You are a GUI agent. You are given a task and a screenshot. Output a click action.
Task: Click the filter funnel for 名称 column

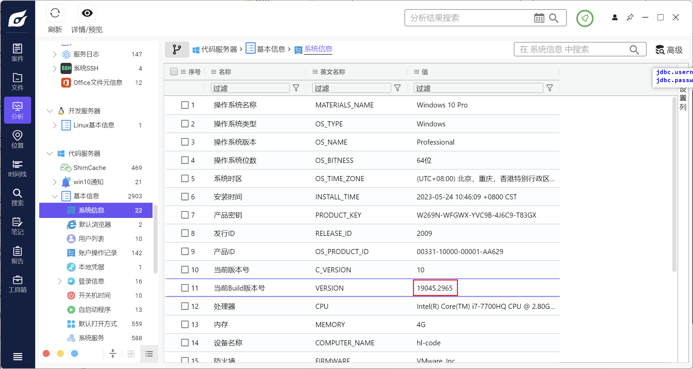coord(296,88)
